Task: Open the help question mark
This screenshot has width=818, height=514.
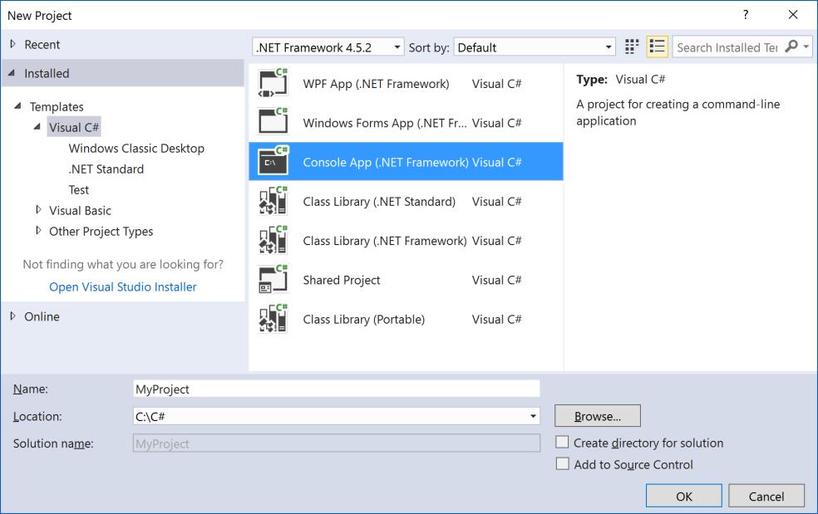Action: pos(746,15)
